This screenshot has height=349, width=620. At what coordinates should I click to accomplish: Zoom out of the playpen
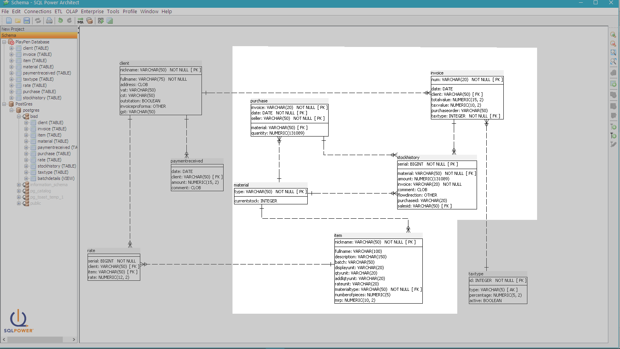[x=613, y=43]
